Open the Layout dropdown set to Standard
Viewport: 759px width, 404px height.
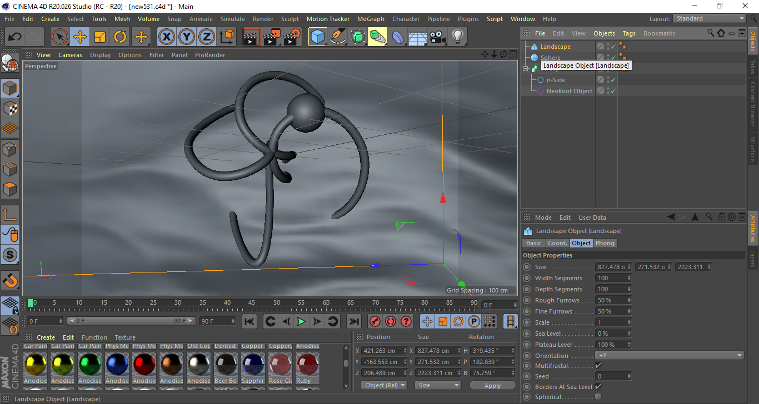pyautogui.click(x=710, y=18)
